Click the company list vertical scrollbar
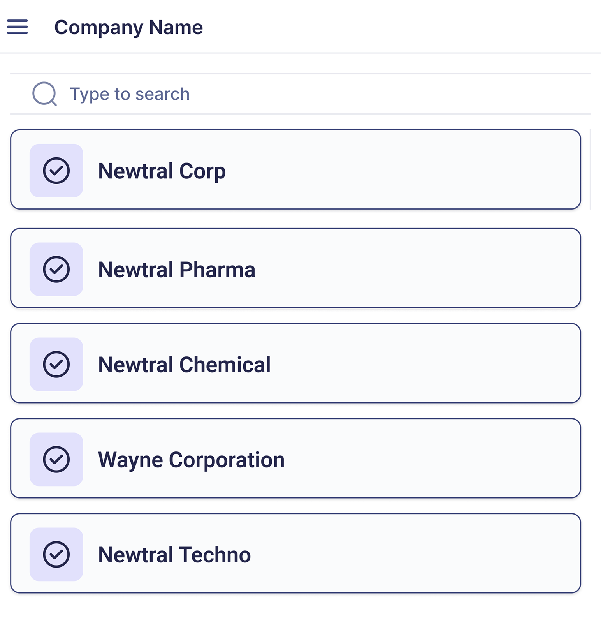Screen dimensions: 601x624 pyautogui.click(x=590, y=169)
